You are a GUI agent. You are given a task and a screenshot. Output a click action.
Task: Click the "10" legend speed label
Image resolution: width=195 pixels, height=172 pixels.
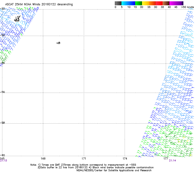pyautogui.click(x=129, y=7)
